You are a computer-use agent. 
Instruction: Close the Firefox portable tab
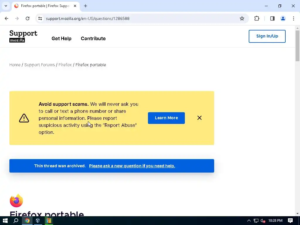click(75, 6)
